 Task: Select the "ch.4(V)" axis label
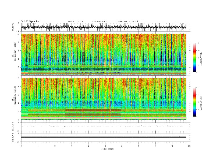click(x=13, y=138)
